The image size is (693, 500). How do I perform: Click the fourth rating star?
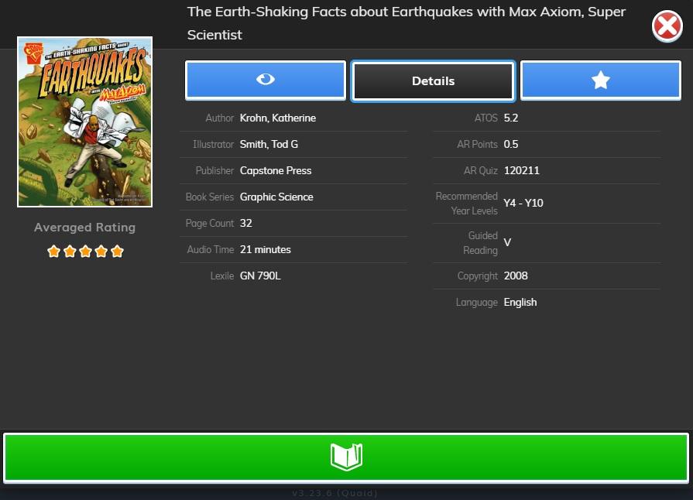pyautogui.click(x=101, y=252)
